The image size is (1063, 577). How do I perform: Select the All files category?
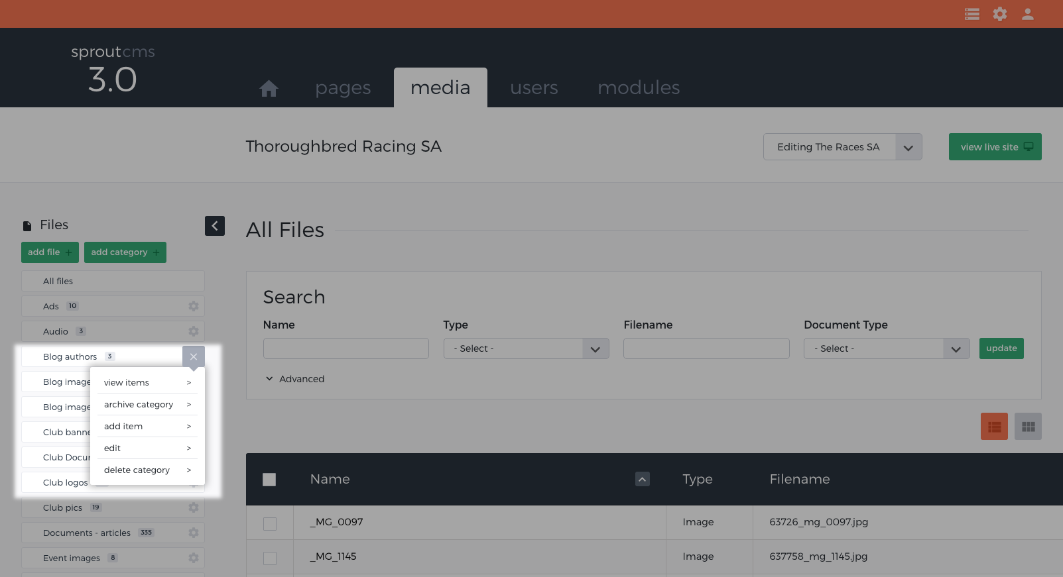[x=113, y=281]
